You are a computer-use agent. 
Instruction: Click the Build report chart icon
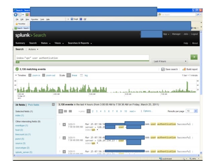[184, 69]
